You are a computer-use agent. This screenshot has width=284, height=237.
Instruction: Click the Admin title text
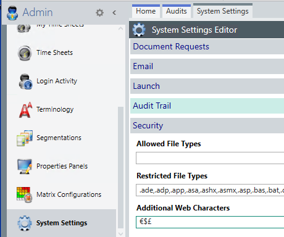pos(38,12)
